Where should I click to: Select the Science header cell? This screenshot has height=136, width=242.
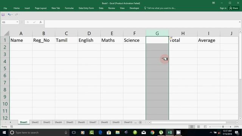pyautogui.click(x=135, y=40)
